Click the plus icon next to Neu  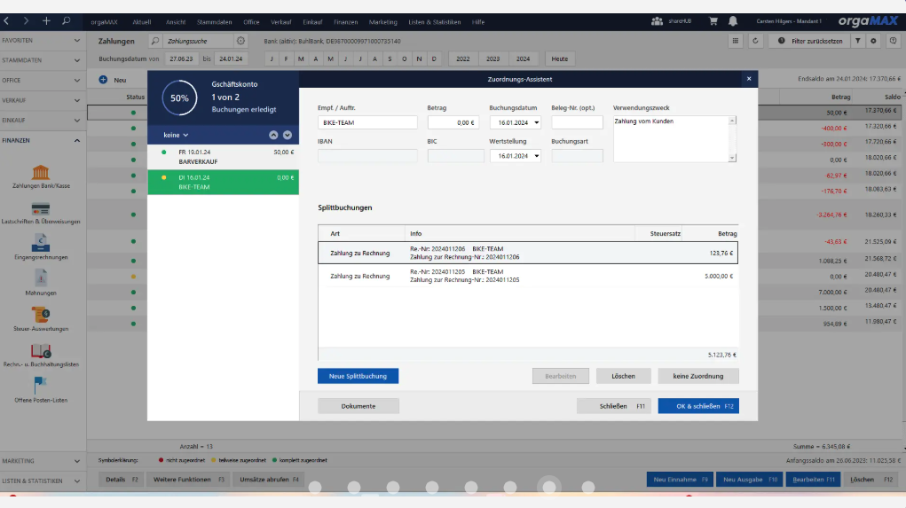tap(103, 80)
